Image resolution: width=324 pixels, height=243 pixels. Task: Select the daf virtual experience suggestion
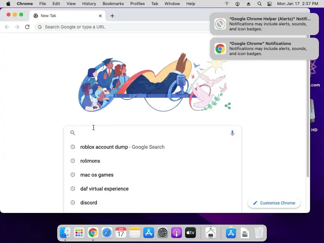coord(153,189)
